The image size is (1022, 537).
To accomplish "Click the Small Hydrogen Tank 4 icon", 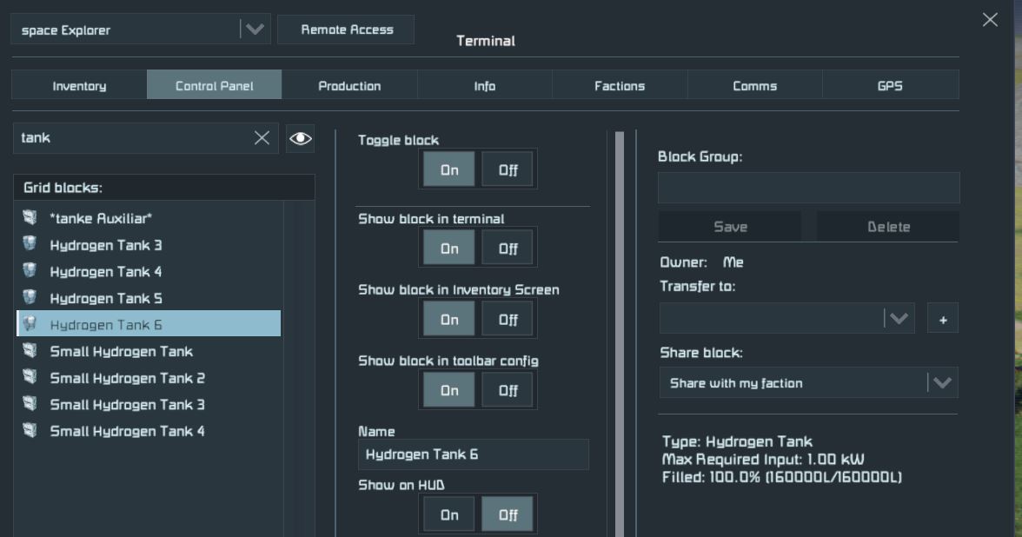I will coord(30,431).
